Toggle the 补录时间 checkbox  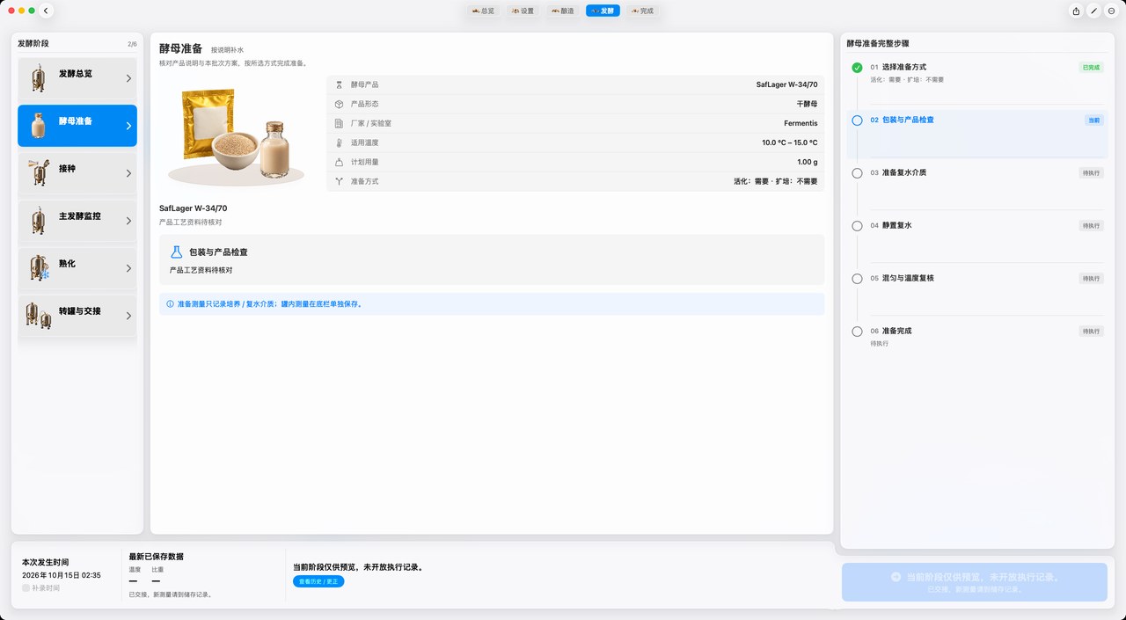pos(26,588)
